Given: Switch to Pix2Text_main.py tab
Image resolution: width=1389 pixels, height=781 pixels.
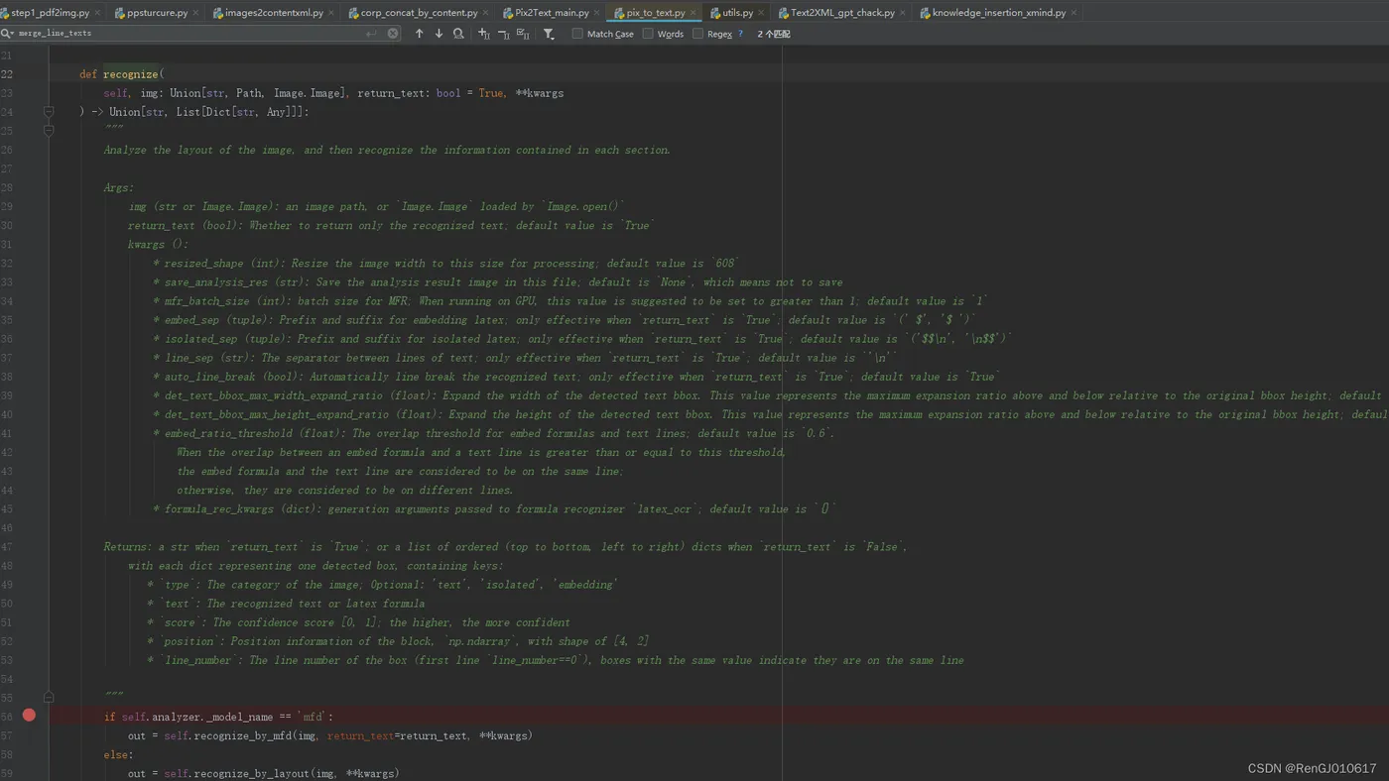Looking at the screenshot, I should tap(552, 13).
